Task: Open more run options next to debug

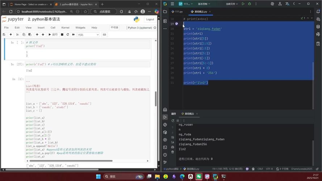Action: [256, 4]
